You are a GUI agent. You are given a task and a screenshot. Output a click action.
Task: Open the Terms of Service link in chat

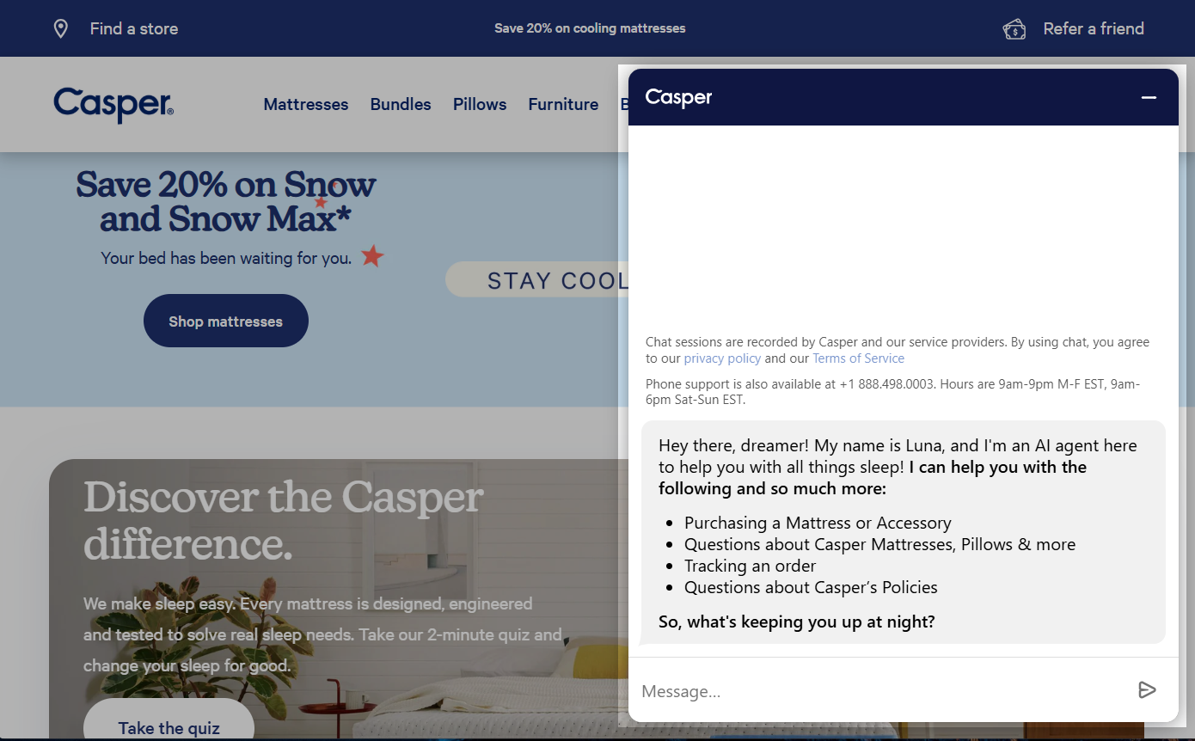(x=858, y=358)
